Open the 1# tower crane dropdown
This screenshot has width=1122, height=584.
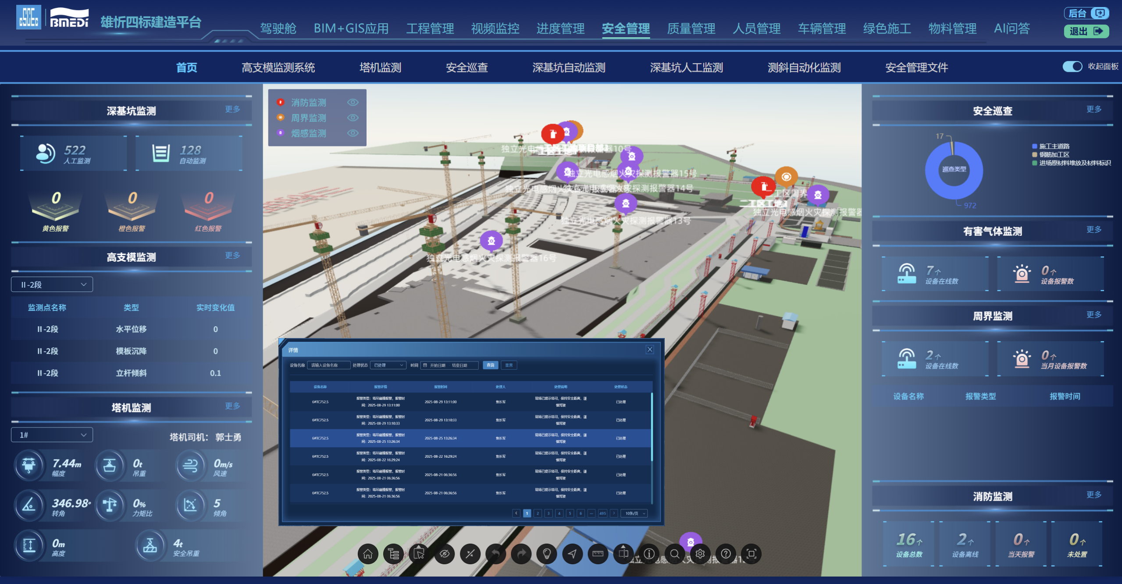tap(52, 435)
